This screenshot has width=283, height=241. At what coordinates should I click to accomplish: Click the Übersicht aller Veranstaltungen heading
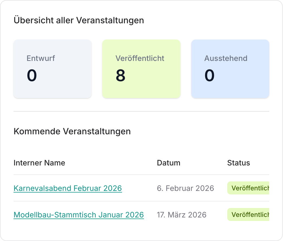pos(79,20)
